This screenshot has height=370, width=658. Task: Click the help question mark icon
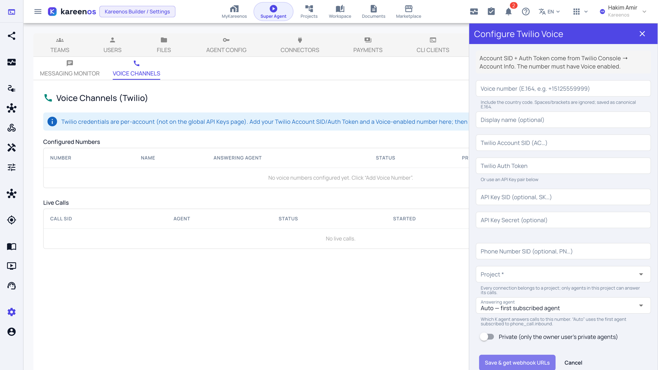[526, 12]
